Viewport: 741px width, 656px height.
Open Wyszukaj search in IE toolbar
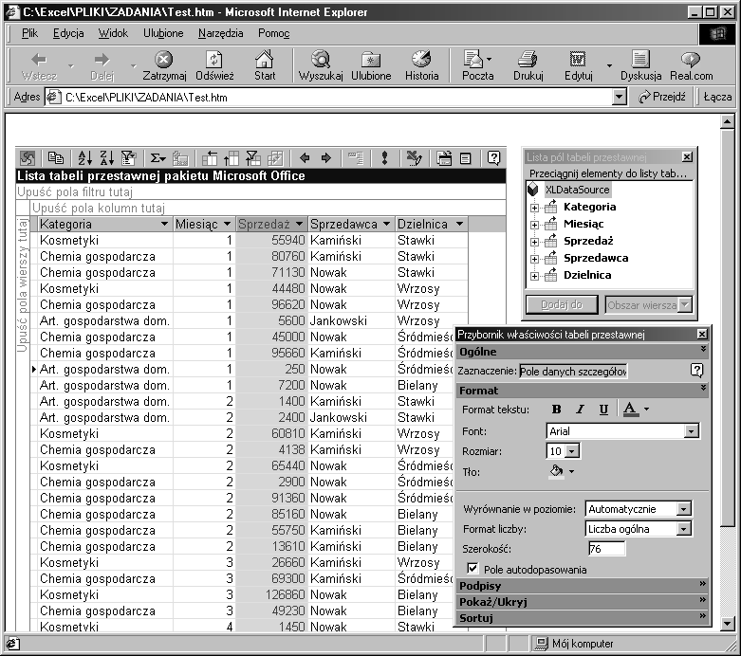pyautogui.click(x=321, y=64)
